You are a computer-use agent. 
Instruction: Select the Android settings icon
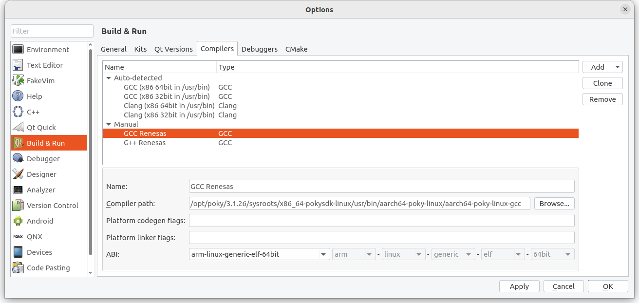click(x=39, y=221)
